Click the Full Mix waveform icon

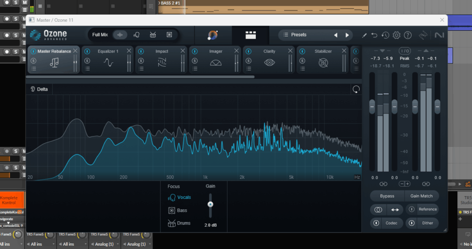point(120,34)
